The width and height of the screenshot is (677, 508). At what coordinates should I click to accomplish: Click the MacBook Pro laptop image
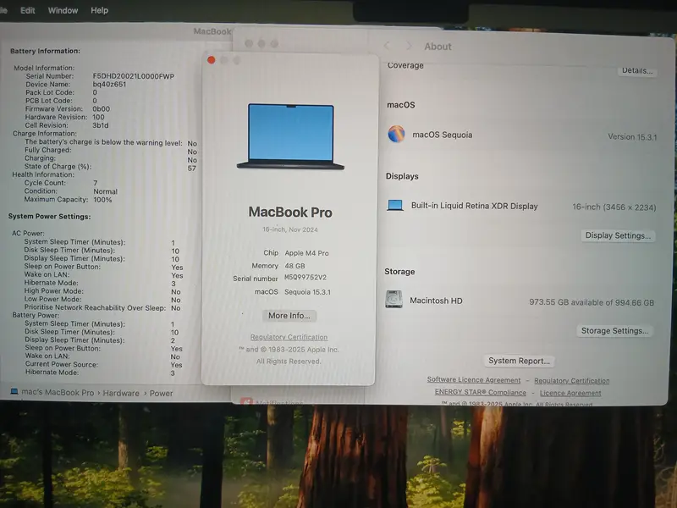coord(290,135)
